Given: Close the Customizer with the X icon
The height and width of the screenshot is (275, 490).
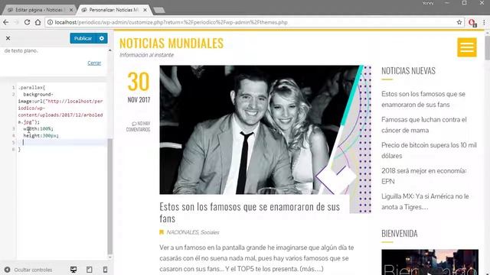Looking at the screenshot, I should pos(8,38).
